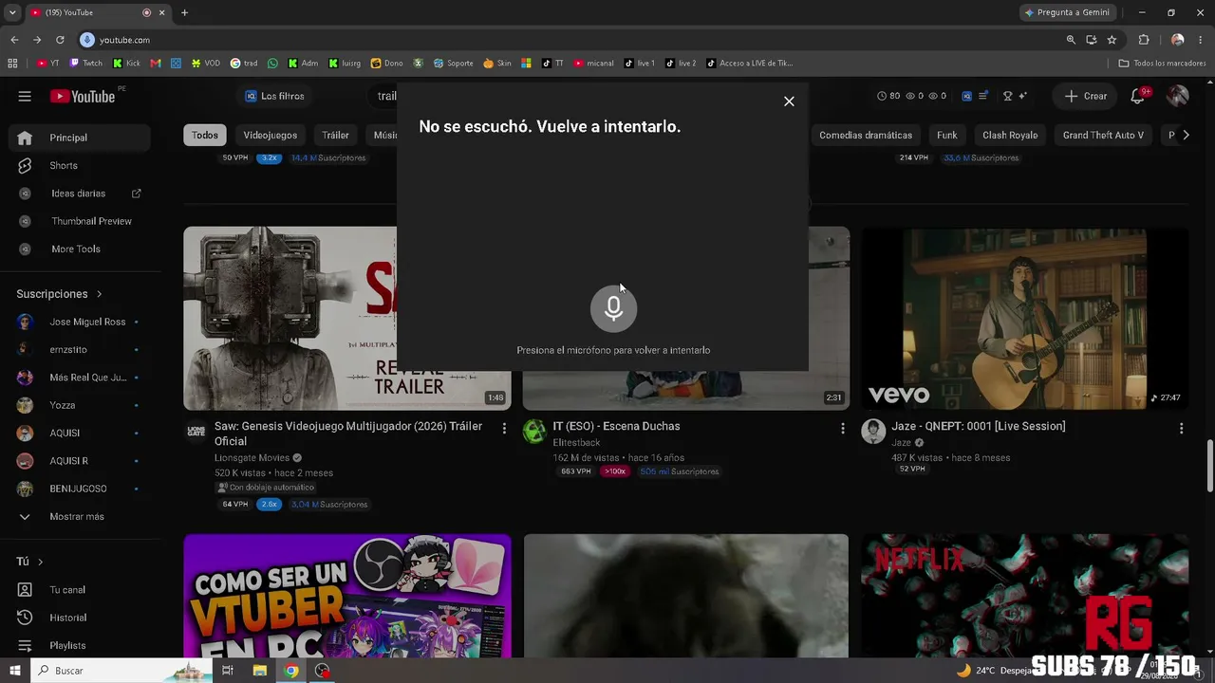The height and width of the screenshot is (683, 1215).
Task: Expand the Suscripciones section
Action: [59, 294]
